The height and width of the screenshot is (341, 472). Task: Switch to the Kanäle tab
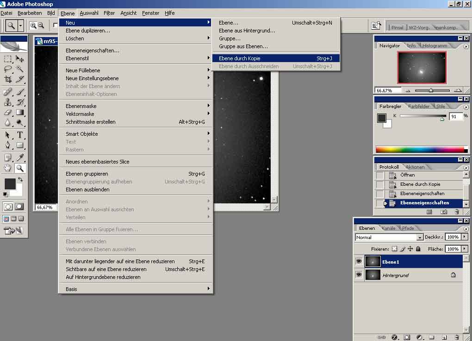(x=389, y=228)
